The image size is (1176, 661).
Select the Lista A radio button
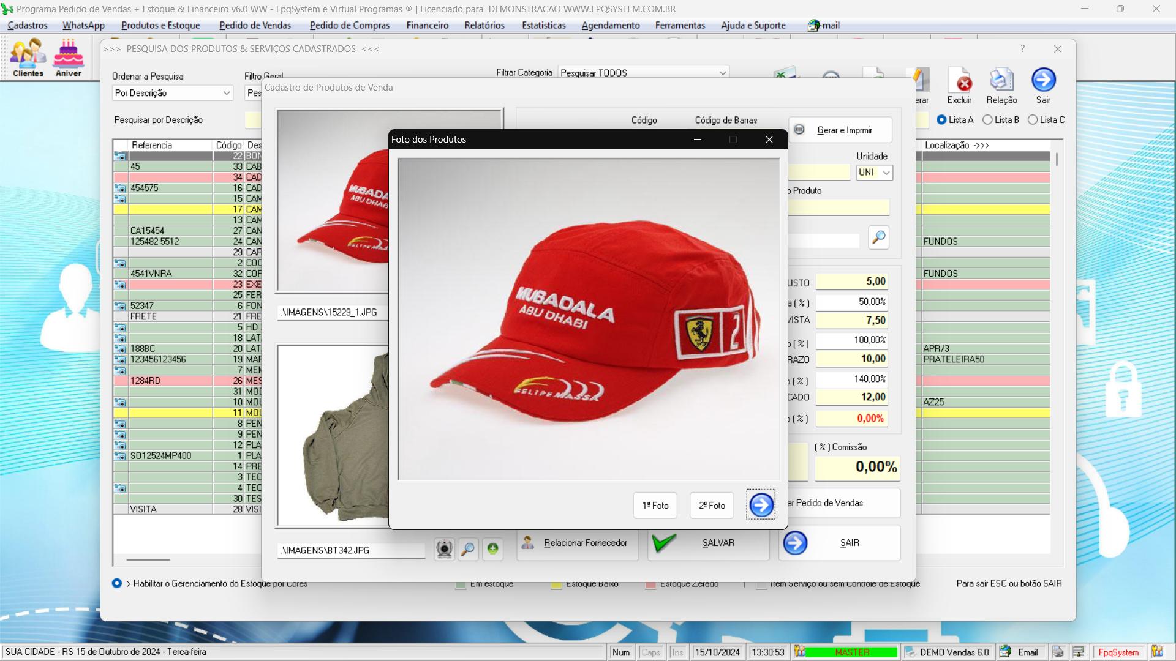pyautogui.click(x=941, y=120)
